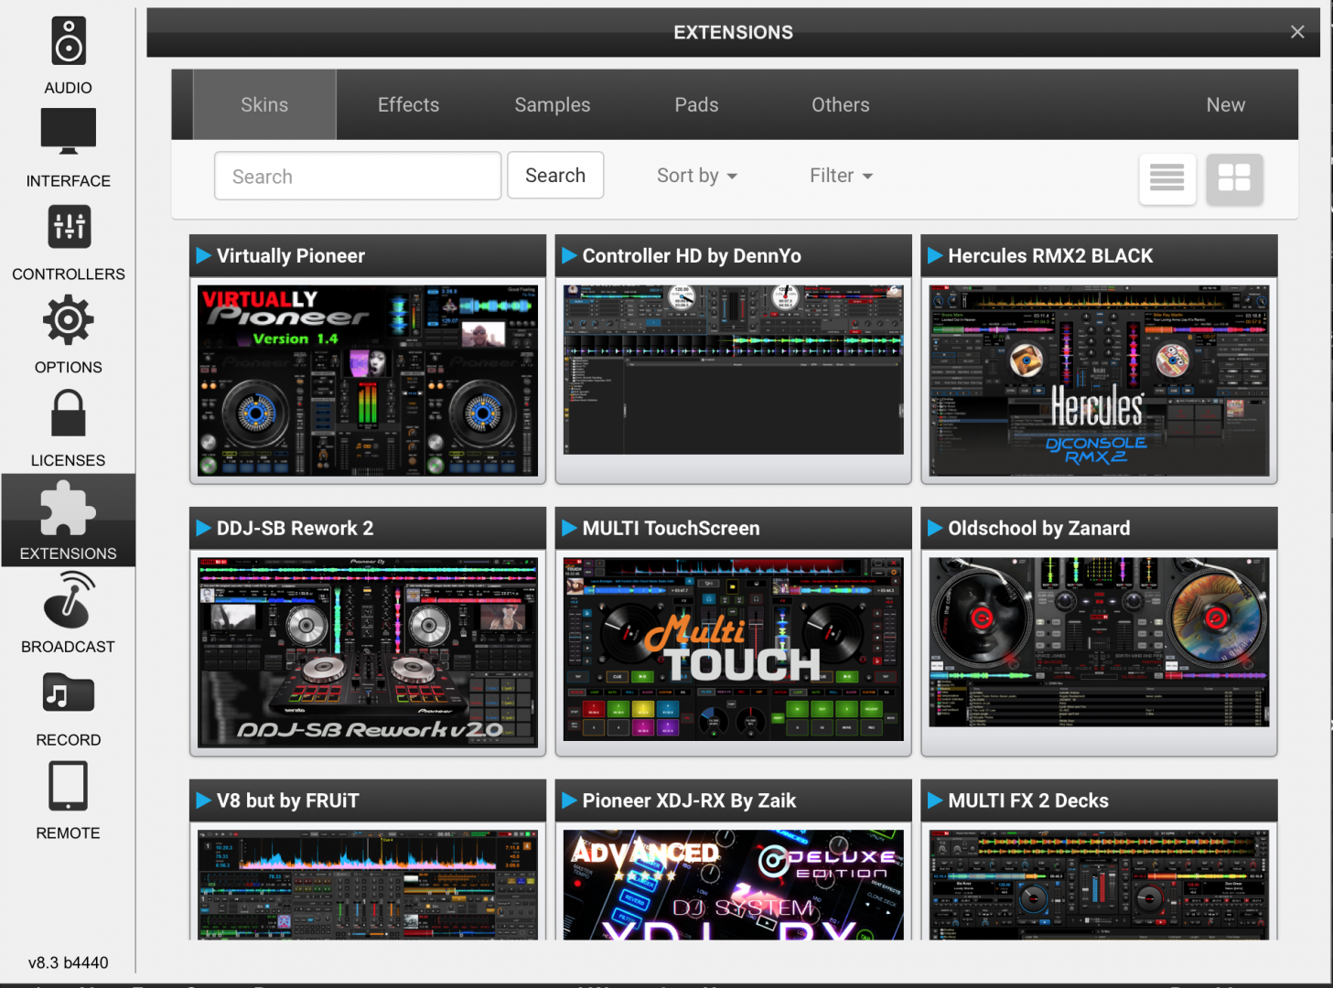Open Controllers mixer sliders icon
1333x988 pixels.
[69, 226]
